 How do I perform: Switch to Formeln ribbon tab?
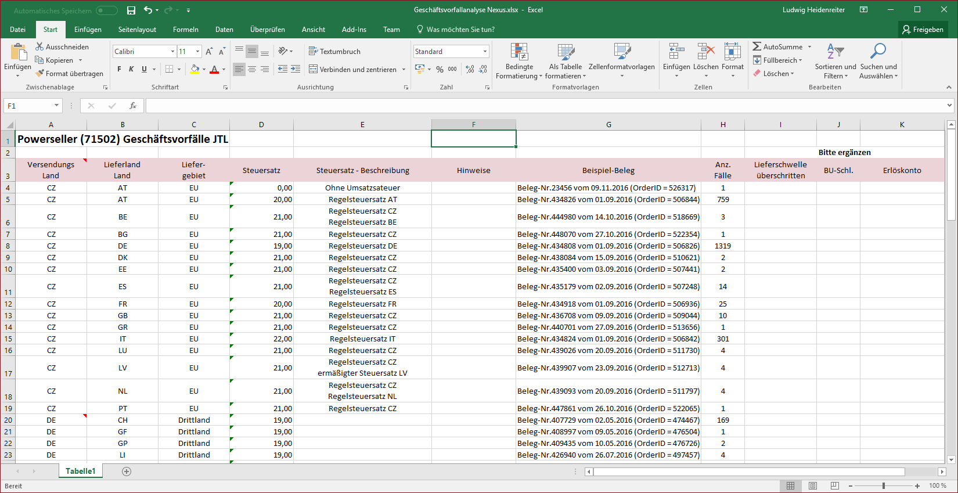coord(186,30)
